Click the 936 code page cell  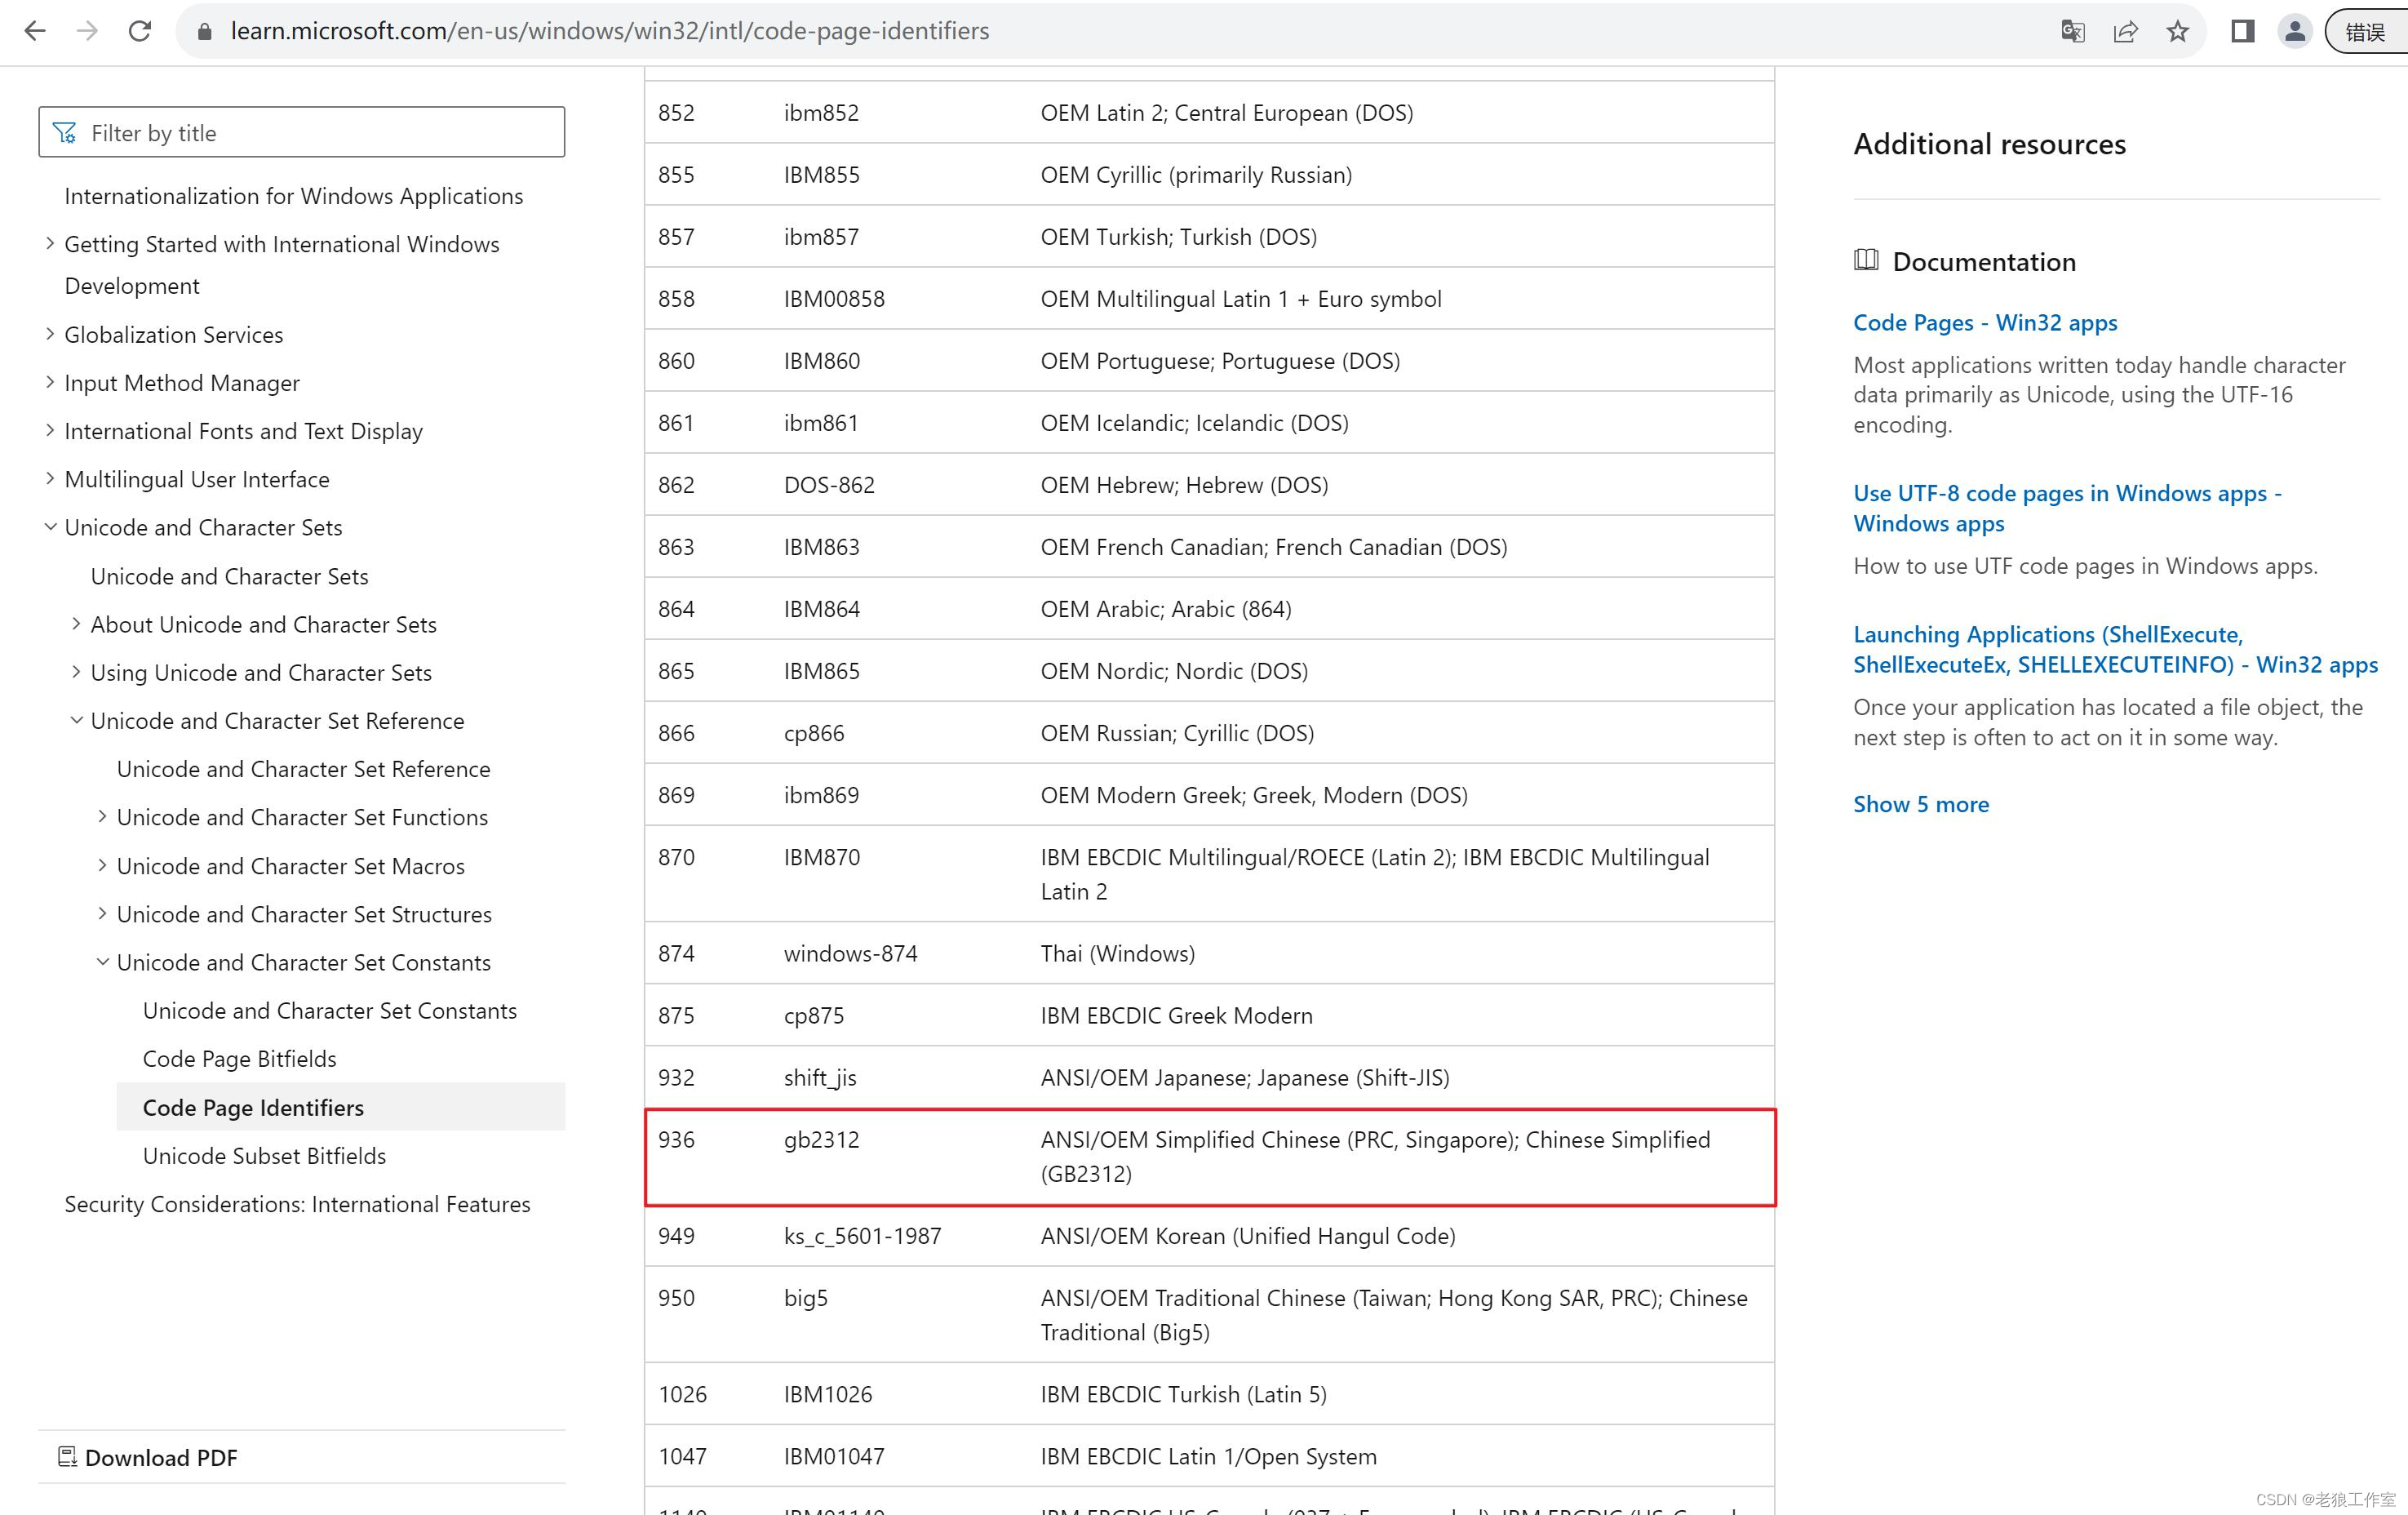pyautogui.click(x=676, y=1139)
